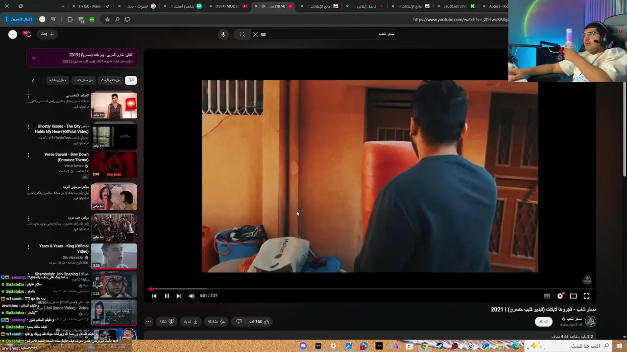Click the شكرًا thanks button
This screenshot has width=627, height=352.
tap(167, 321)
